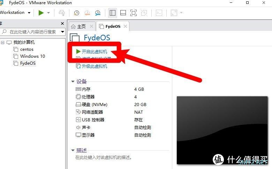Click the monitor icon beside 显示器
Image resolution: width=272 pixels, height=169 pixels.
[78, 135]
